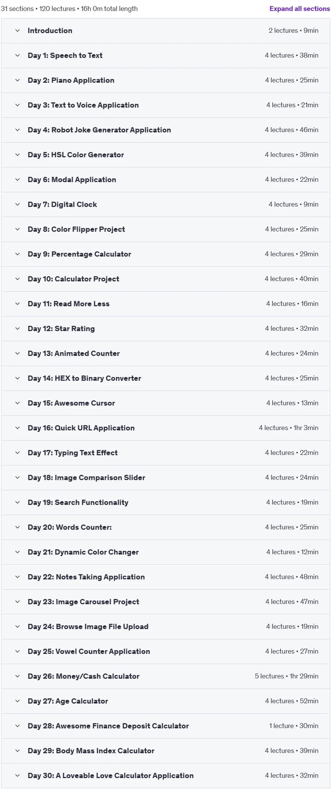Screen dimensions: 331x789
Task: Click Day 5: HSL Color Generator title
Action: [x=76, y=155]
